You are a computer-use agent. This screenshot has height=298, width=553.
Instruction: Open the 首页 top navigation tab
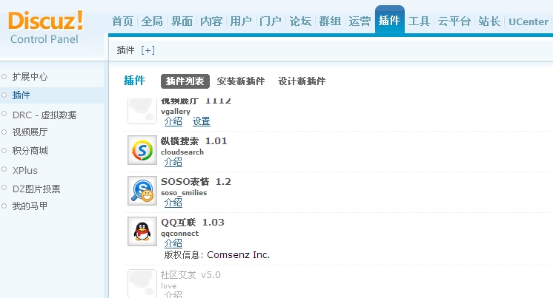coord(122,21)
